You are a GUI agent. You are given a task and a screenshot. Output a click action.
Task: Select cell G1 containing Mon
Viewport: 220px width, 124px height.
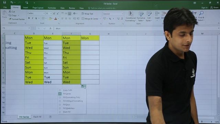pos(90,38)
